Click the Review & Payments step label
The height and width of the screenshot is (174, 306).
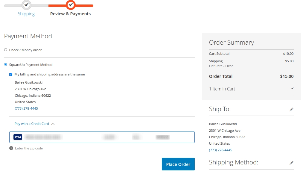pos(70,14)
